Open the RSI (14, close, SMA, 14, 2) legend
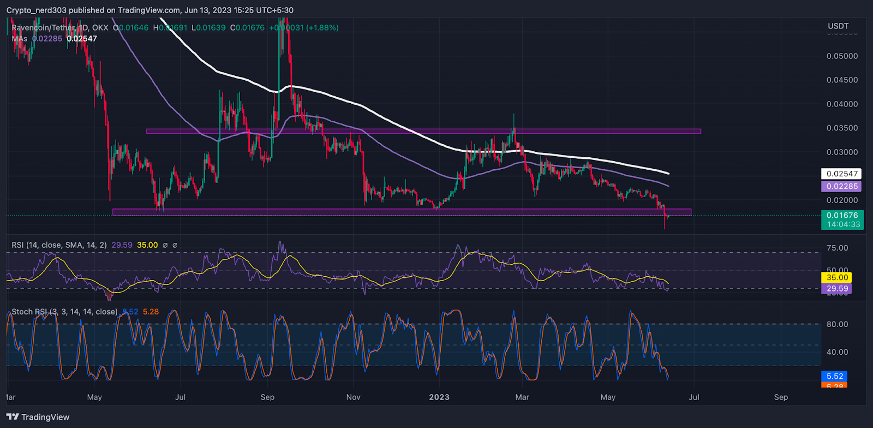873x428 pixels. [x=59, y=245]
